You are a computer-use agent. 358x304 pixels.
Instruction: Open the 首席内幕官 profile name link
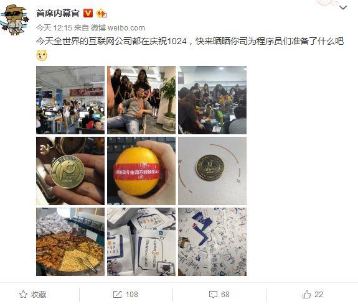[x=58, y=14]
